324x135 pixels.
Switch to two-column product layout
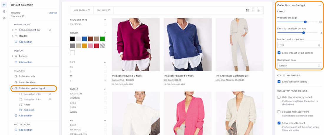[247, 10]
